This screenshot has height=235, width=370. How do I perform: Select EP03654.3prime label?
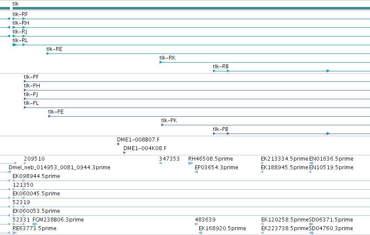coord(217,168)
